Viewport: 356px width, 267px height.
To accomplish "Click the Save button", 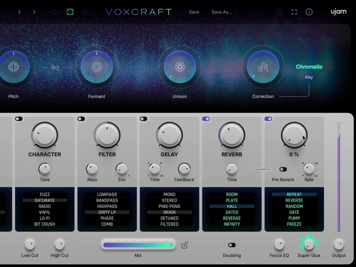I will (194, 12).
